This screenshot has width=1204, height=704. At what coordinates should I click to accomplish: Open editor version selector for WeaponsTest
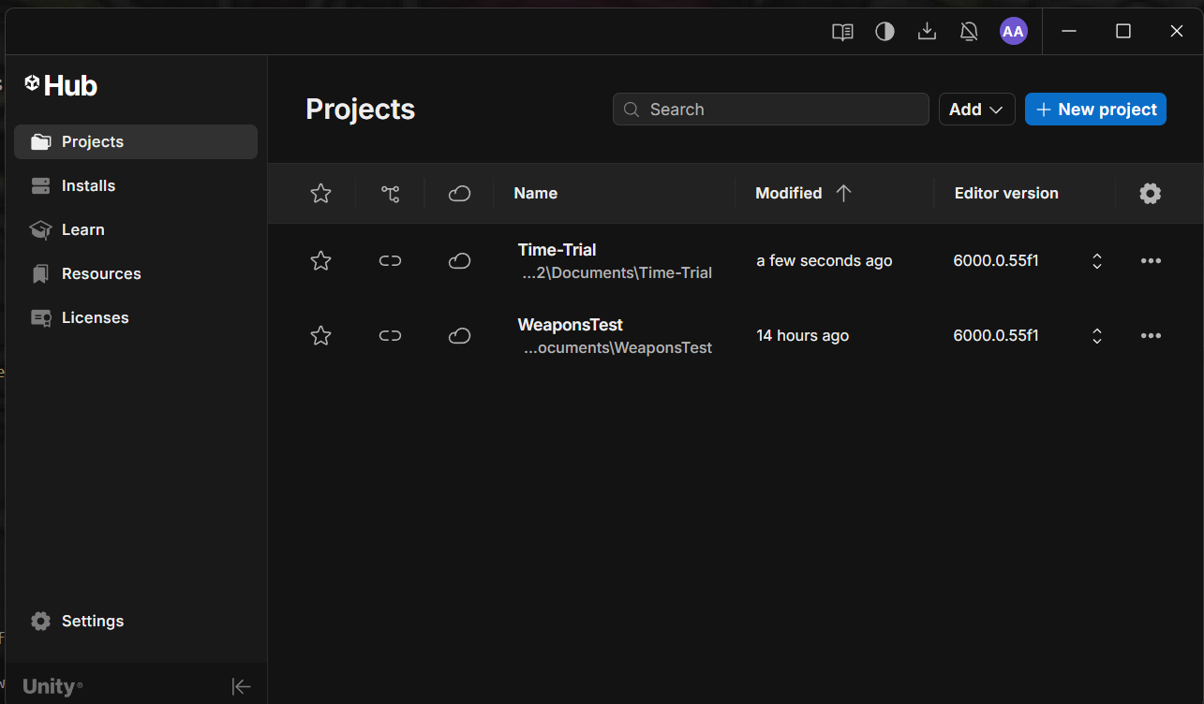[x=1097, y=336]
